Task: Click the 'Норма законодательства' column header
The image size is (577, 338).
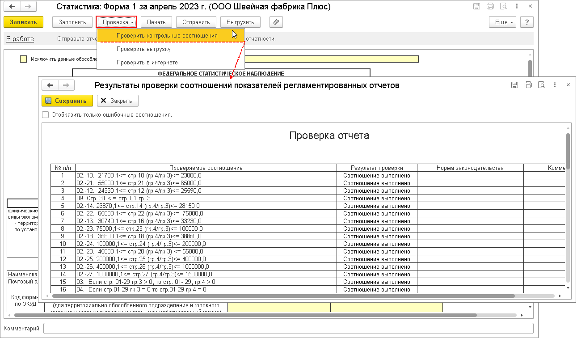Action: [470, 168]
